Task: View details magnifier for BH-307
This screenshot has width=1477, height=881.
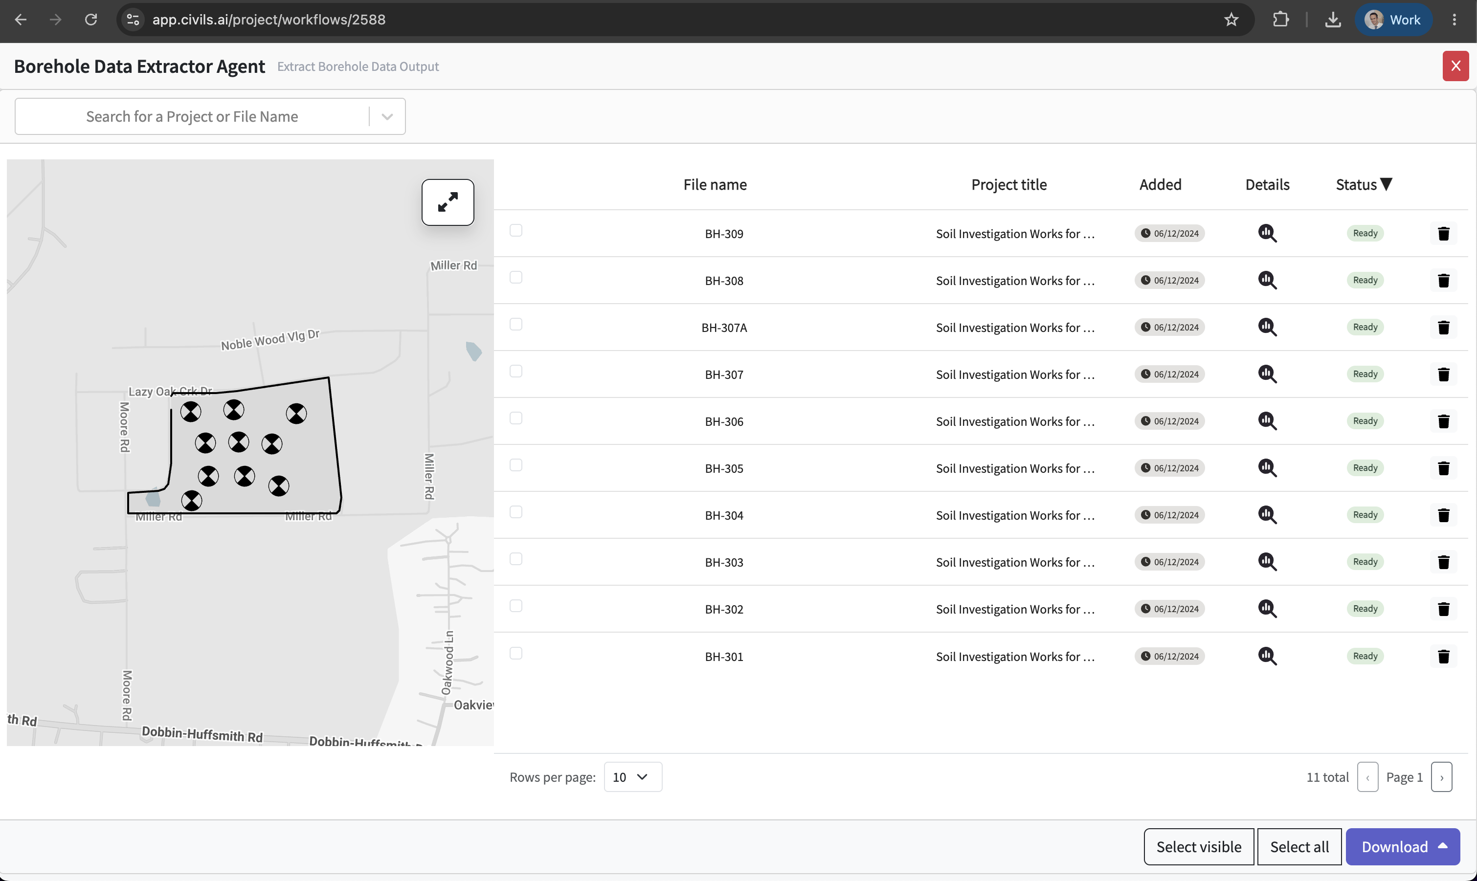Action: click(1267, 374)
